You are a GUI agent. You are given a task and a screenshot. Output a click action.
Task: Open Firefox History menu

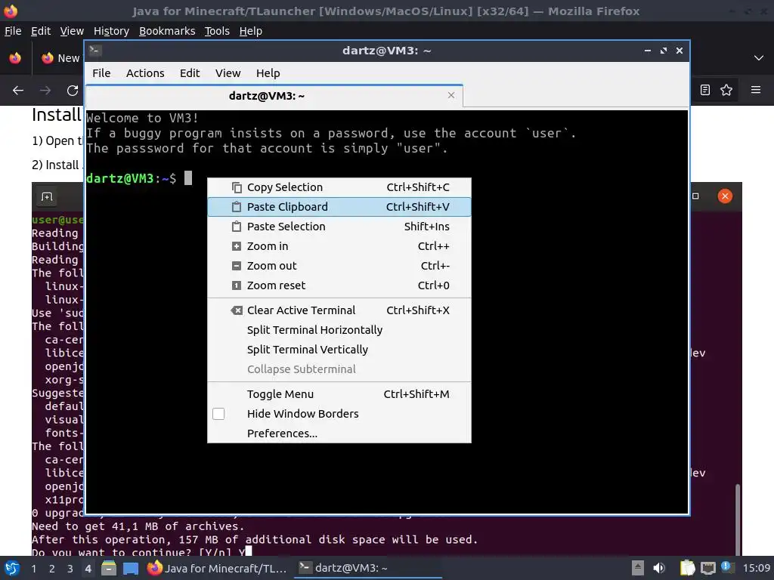coord(111,31)
